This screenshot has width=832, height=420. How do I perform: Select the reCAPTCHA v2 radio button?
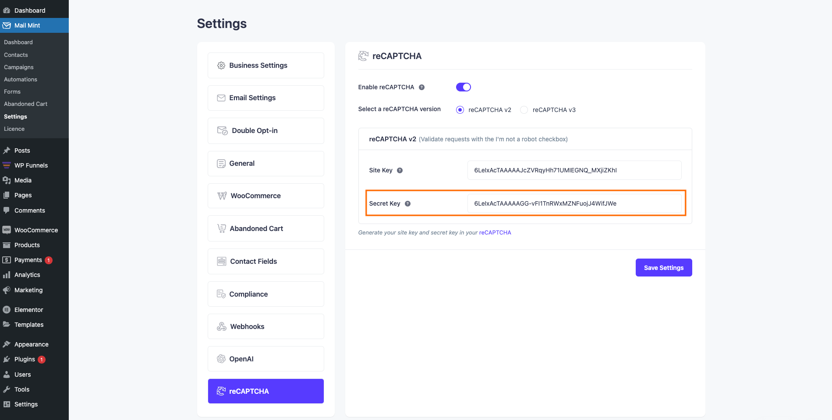tap(460, 110)
